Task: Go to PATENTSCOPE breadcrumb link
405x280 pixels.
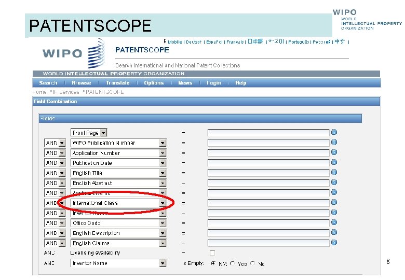Action: 104,92
